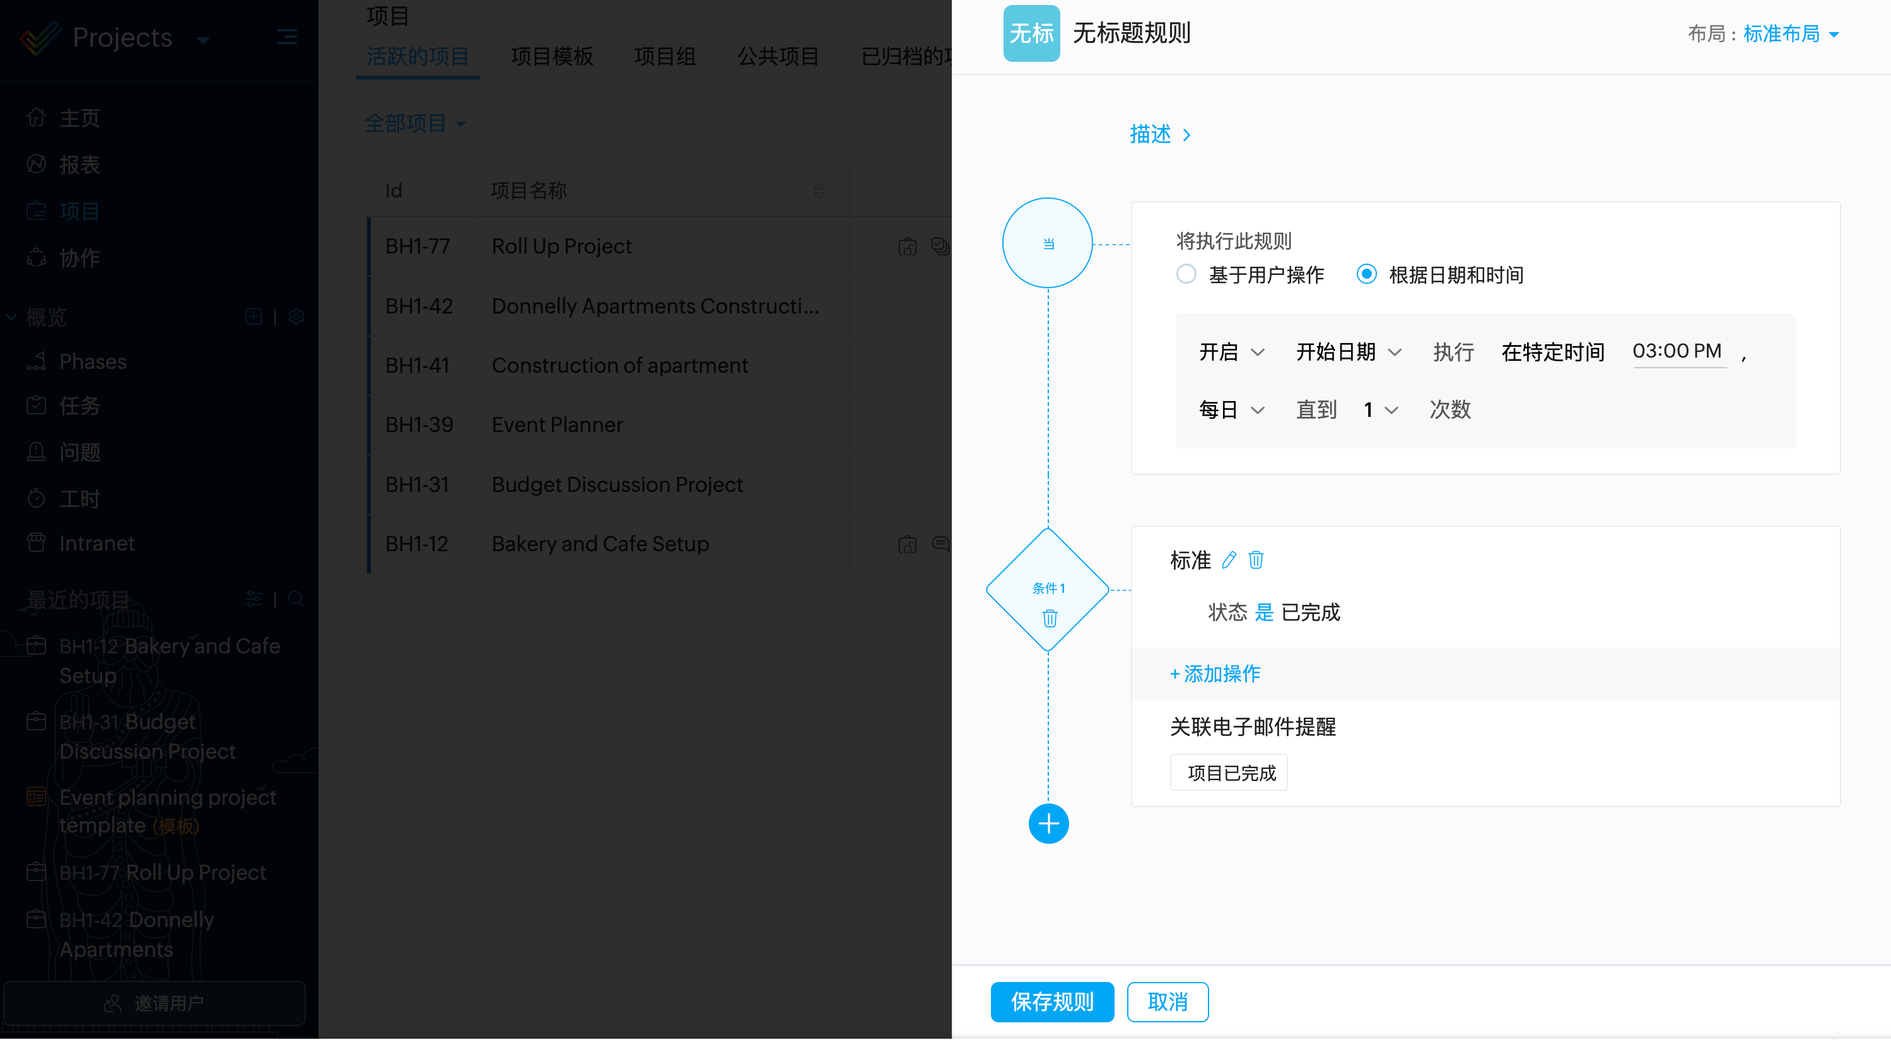Click the 当 trigger circle node
The image size is (1891, 1040).
[1048, 243]
